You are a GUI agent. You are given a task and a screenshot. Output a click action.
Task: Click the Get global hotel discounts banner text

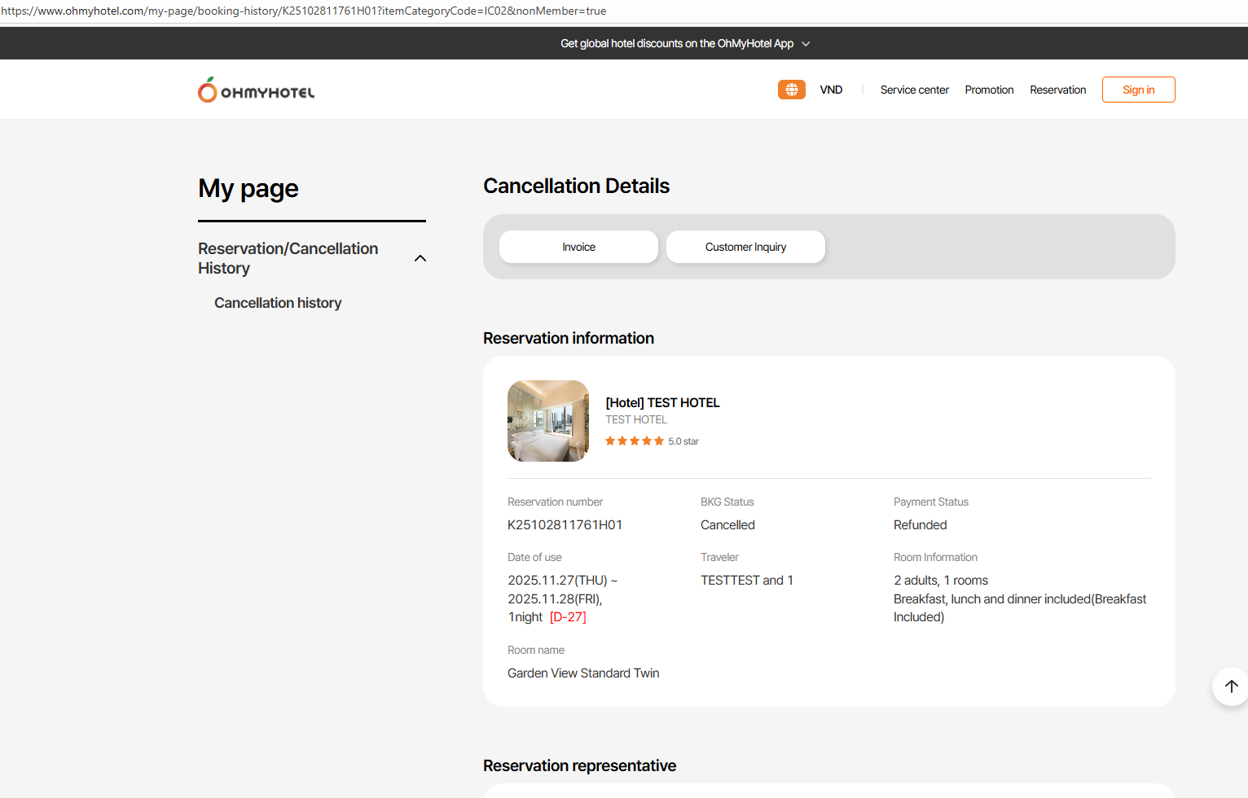click(x=676, y=44)
